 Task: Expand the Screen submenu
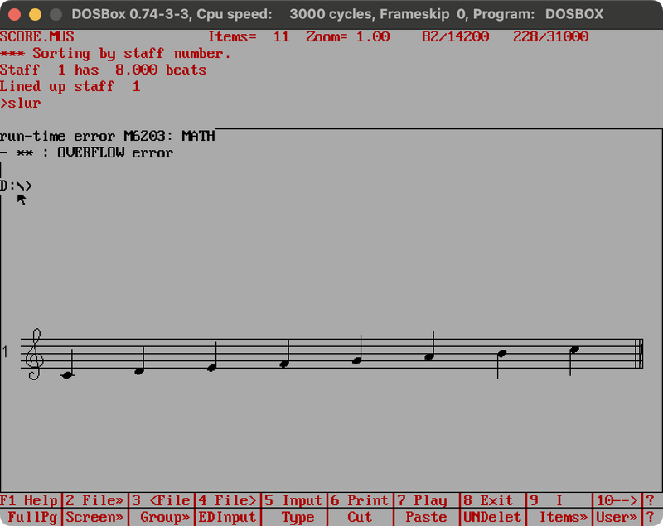click(94, 517)
